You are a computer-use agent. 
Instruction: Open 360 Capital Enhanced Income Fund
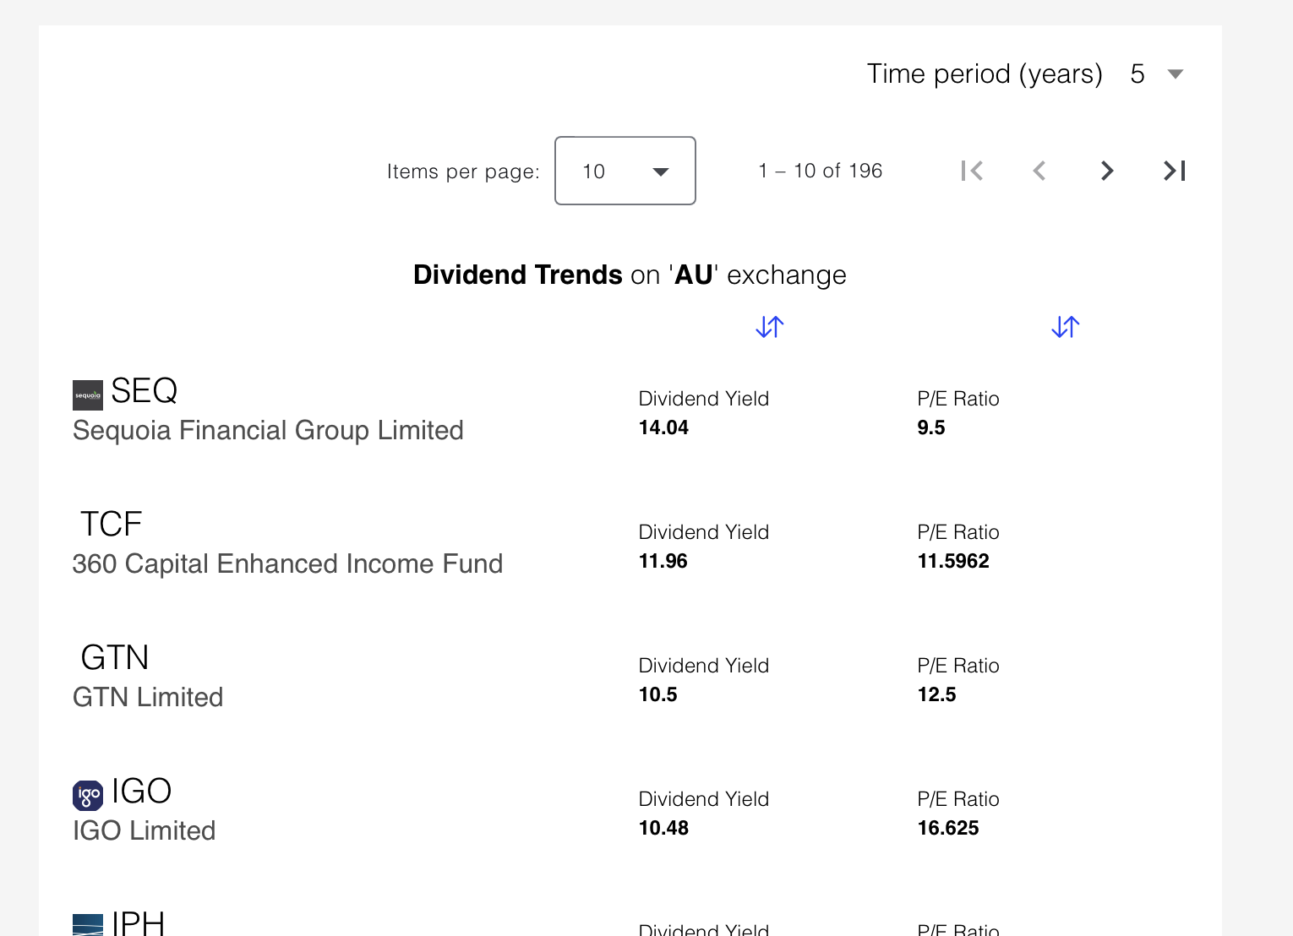286,563
